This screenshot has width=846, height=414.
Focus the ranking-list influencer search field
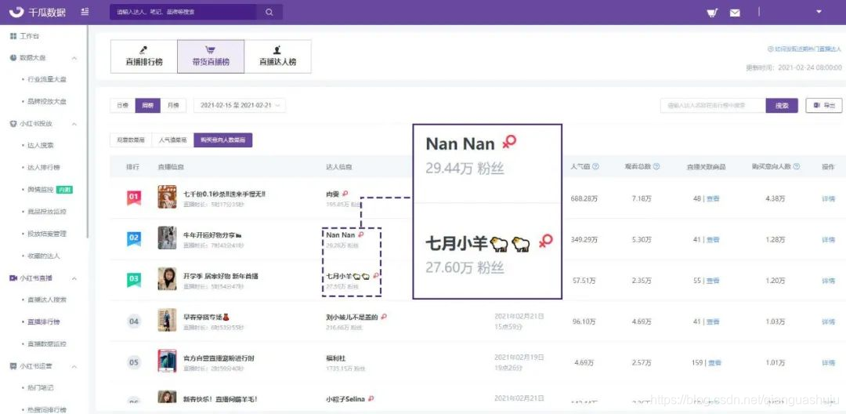point(714,105)
